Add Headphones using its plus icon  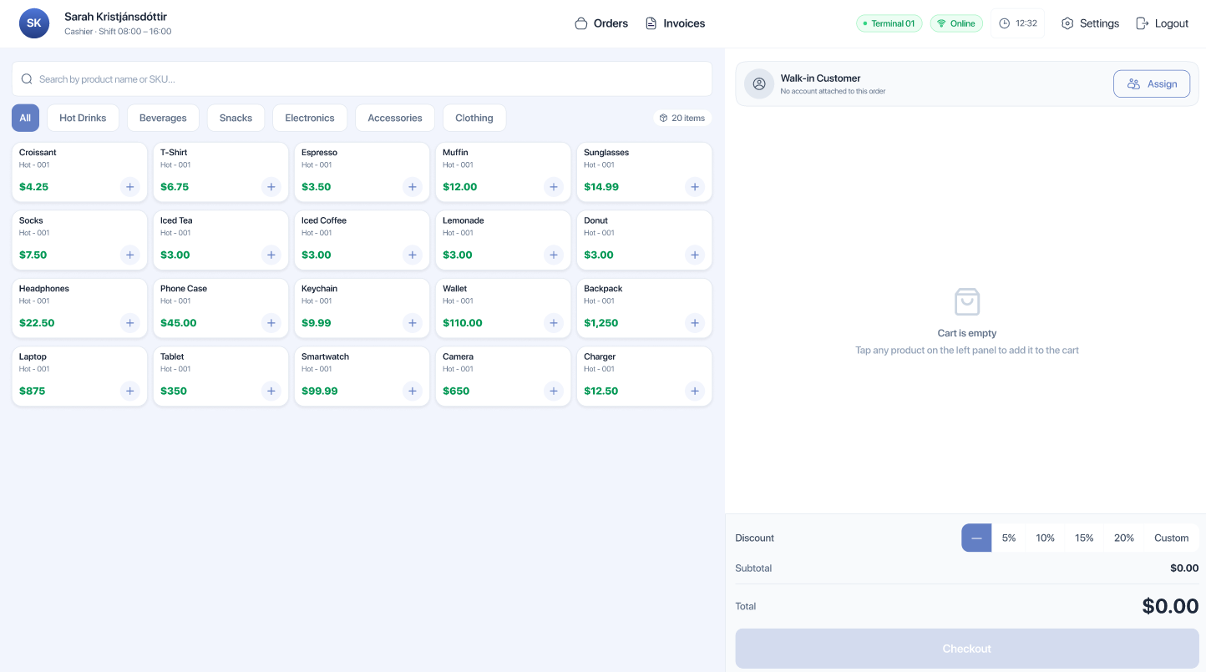pos(129,323)
